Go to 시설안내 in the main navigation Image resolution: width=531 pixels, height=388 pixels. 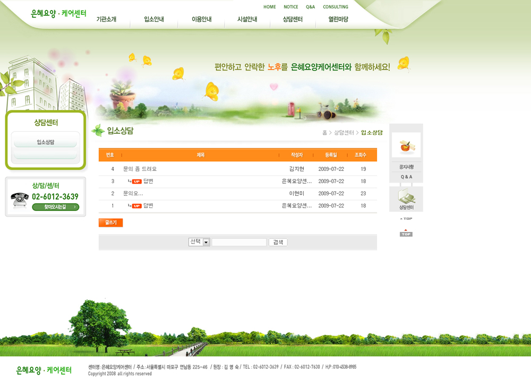pos(247,20)
